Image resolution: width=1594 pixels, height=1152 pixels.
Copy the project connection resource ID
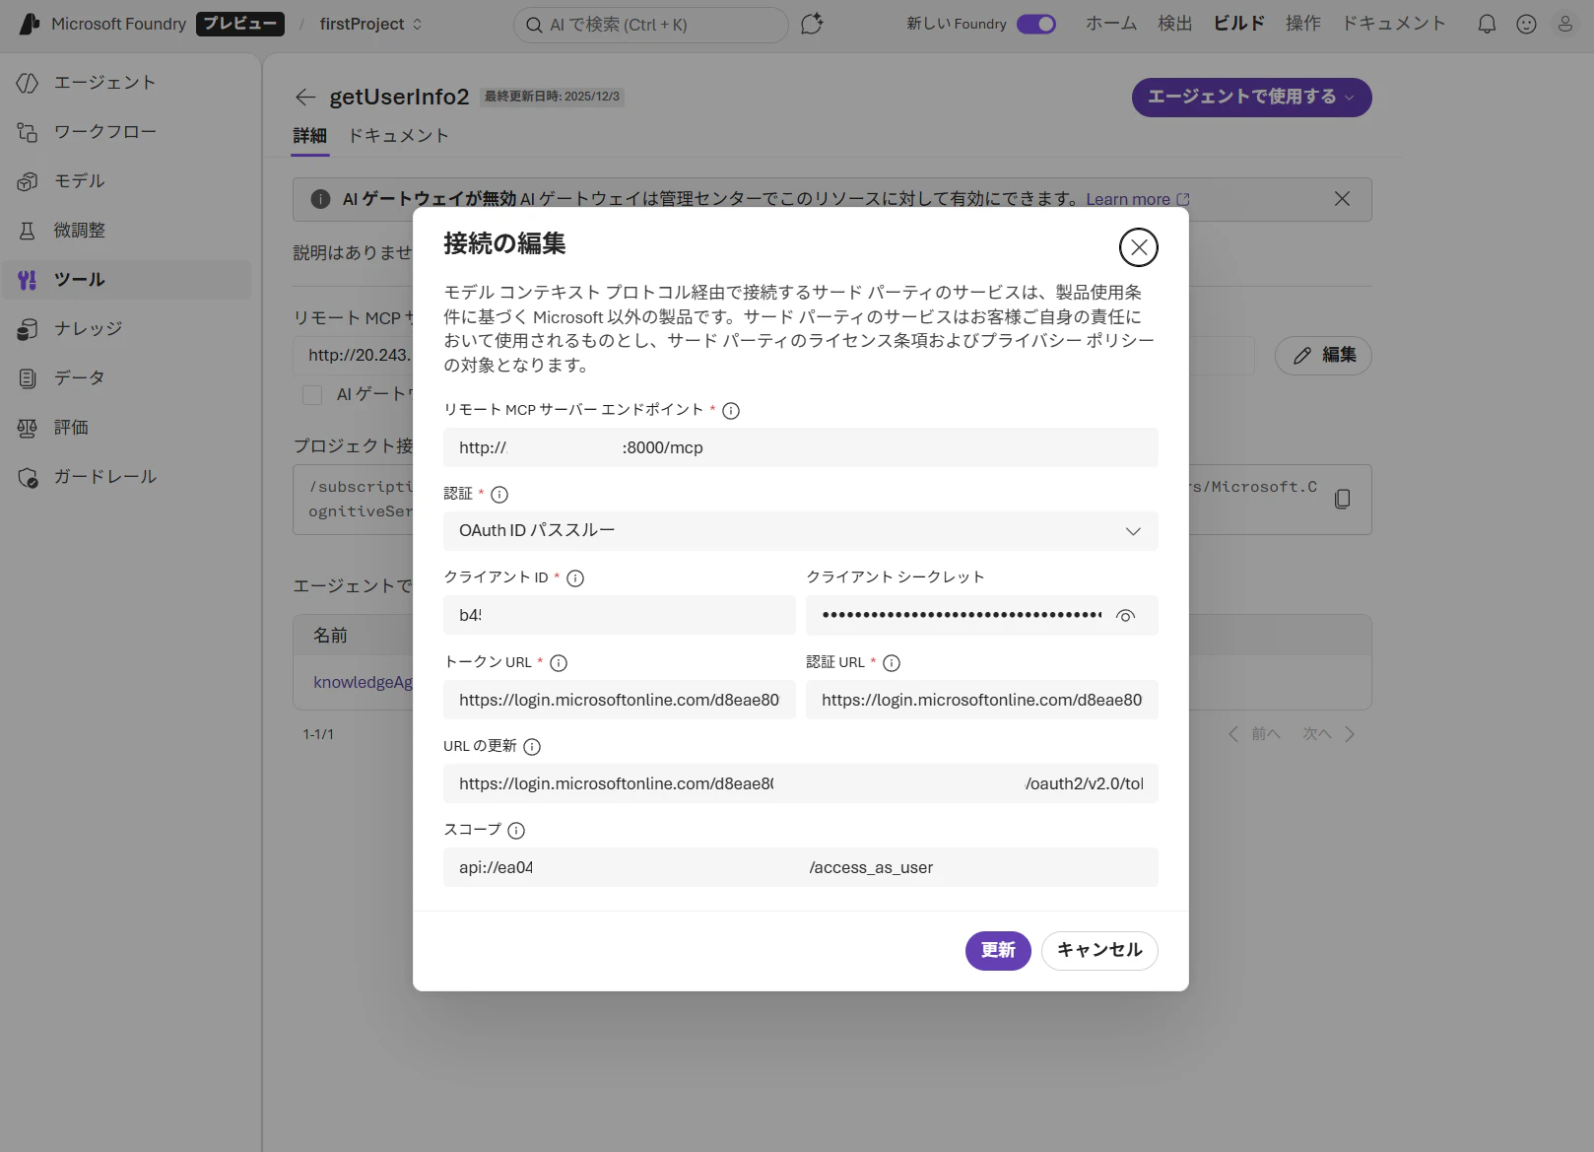pos(1342,499)
